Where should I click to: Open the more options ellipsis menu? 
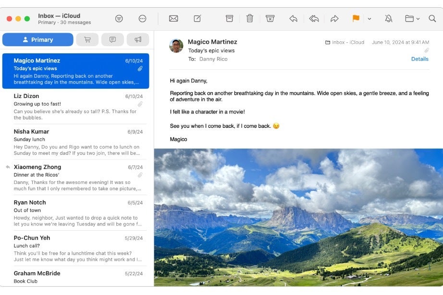point(142,19)
